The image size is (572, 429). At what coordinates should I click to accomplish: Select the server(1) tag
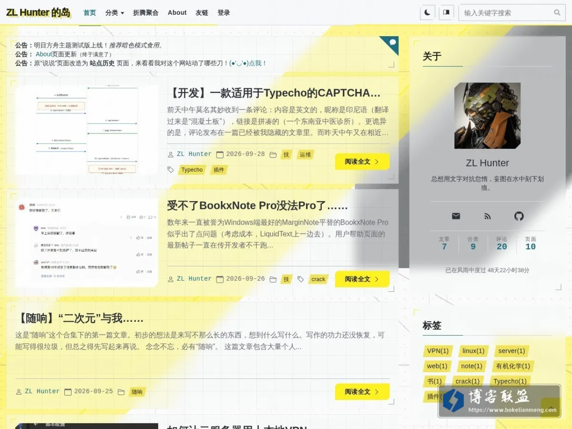pos(511,351)
